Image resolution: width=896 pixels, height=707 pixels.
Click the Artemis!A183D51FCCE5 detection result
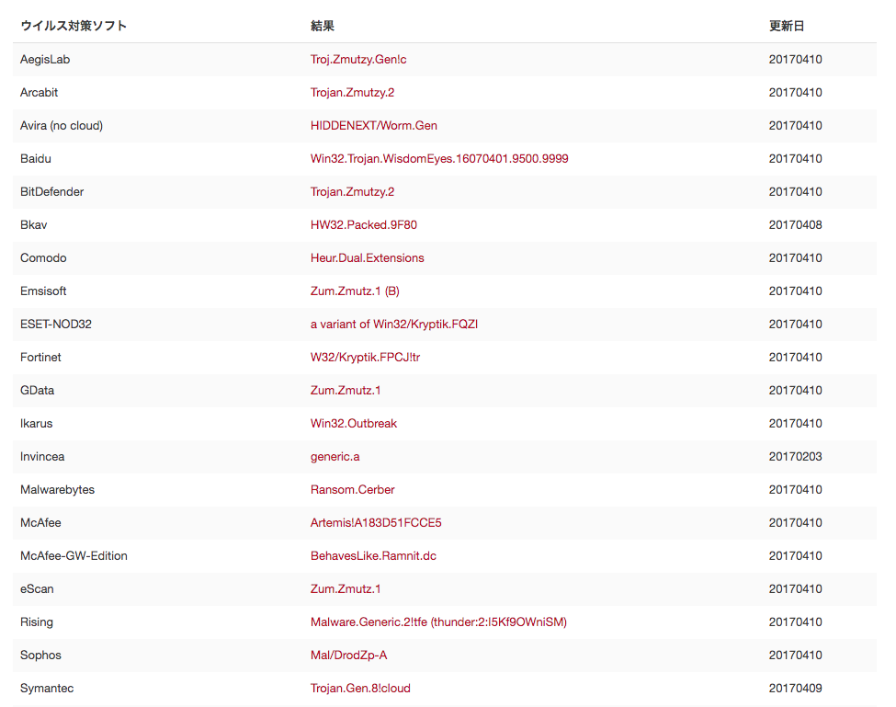376,523
